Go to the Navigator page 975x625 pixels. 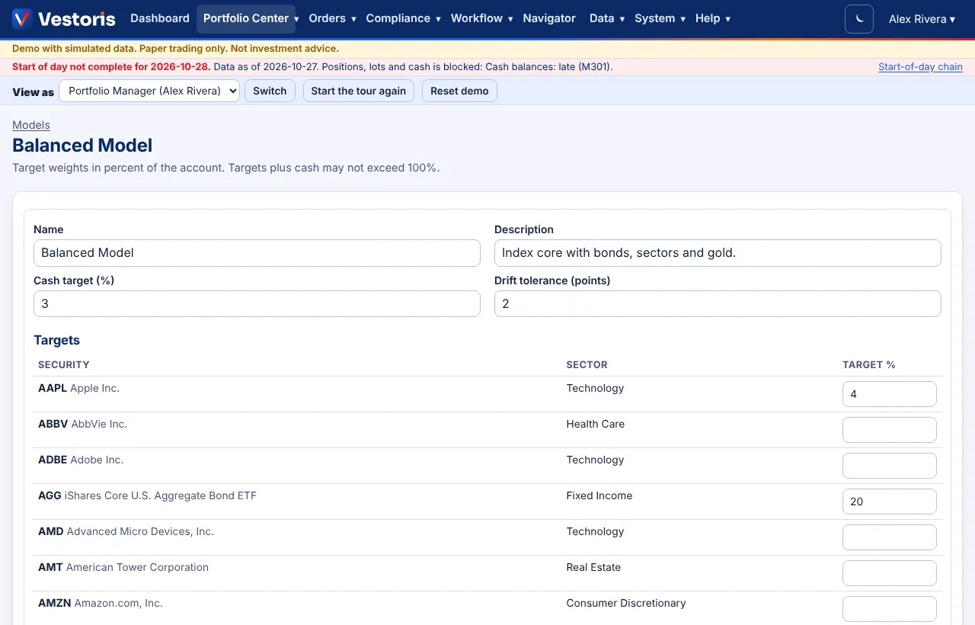point(549,18)
